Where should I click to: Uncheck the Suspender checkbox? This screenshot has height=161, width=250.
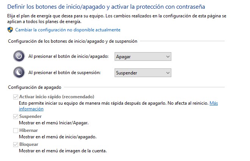click(x=16, y=116)
